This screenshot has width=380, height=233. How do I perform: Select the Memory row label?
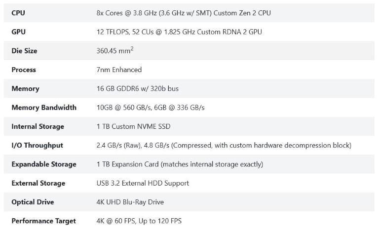point(25,88)
